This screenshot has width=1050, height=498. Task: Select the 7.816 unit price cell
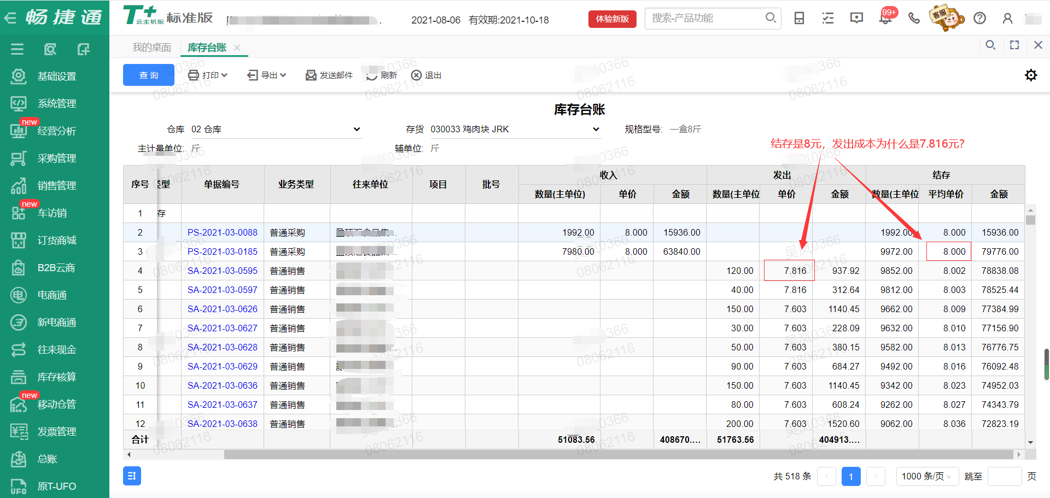[789, 271]
